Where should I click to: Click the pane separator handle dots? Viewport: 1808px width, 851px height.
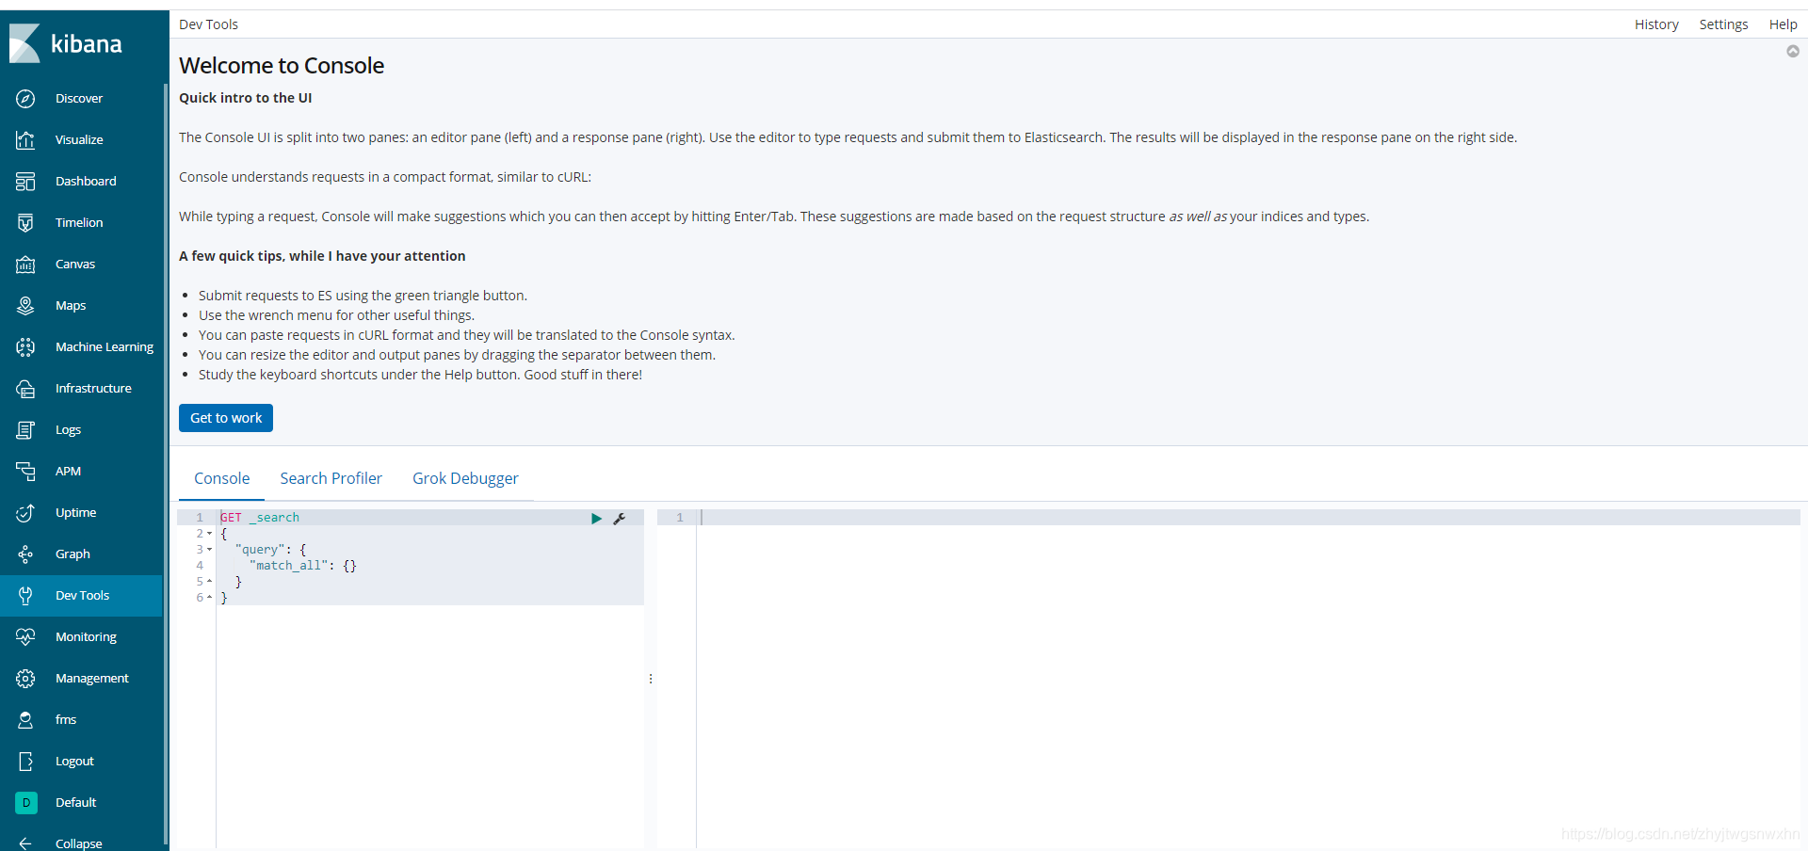[651, 679]
